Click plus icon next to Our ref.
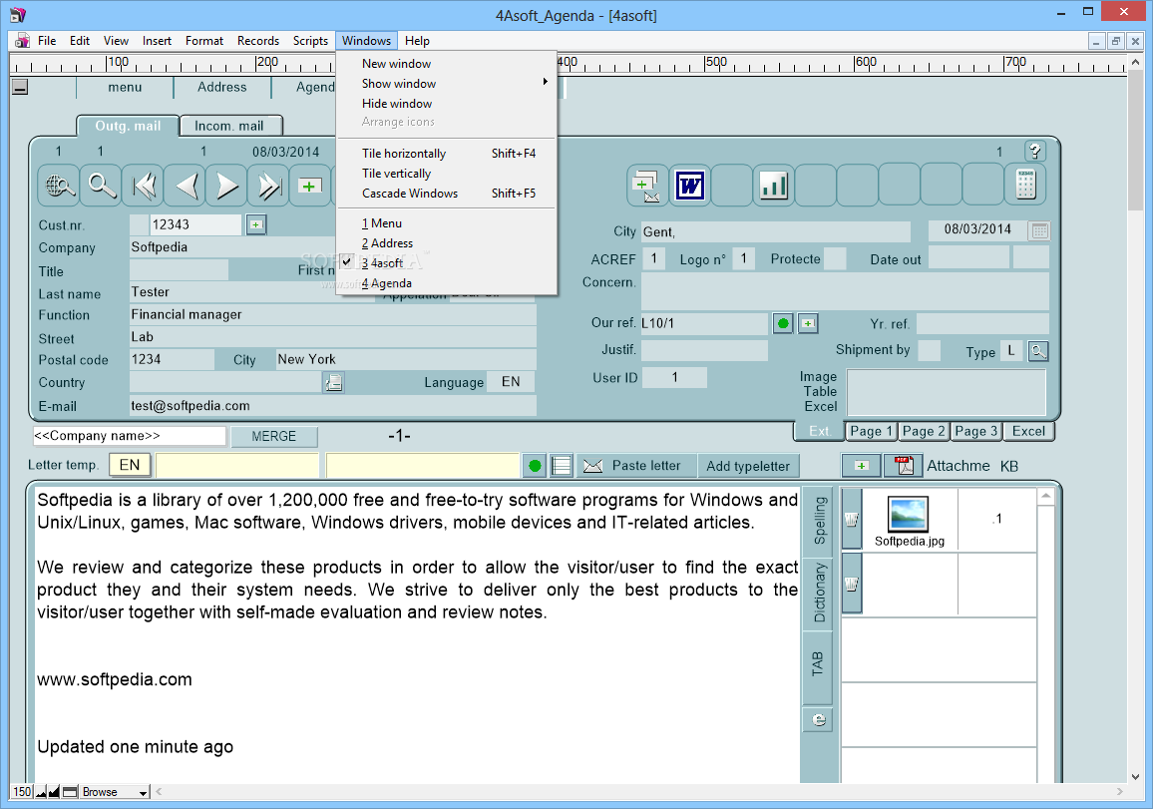This screenshot has height=809, width=1153. [808, 323]
